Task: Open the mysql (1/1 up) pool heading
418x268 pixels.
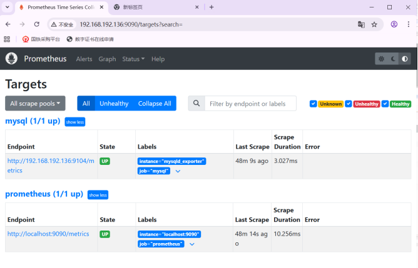Action: tap(33, 121)
